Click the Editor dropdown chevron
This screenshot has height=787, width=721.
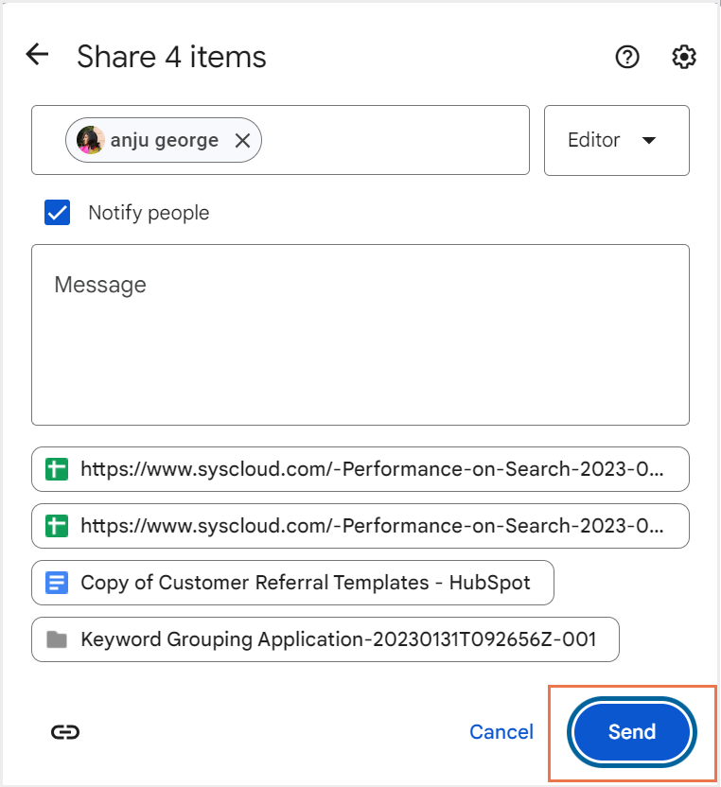650,140
